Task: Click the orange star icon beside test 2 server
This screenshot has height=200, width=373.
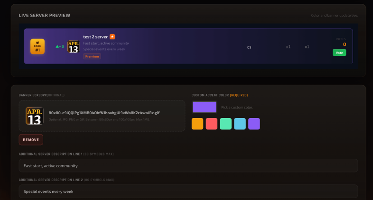Action: [112, 36]
